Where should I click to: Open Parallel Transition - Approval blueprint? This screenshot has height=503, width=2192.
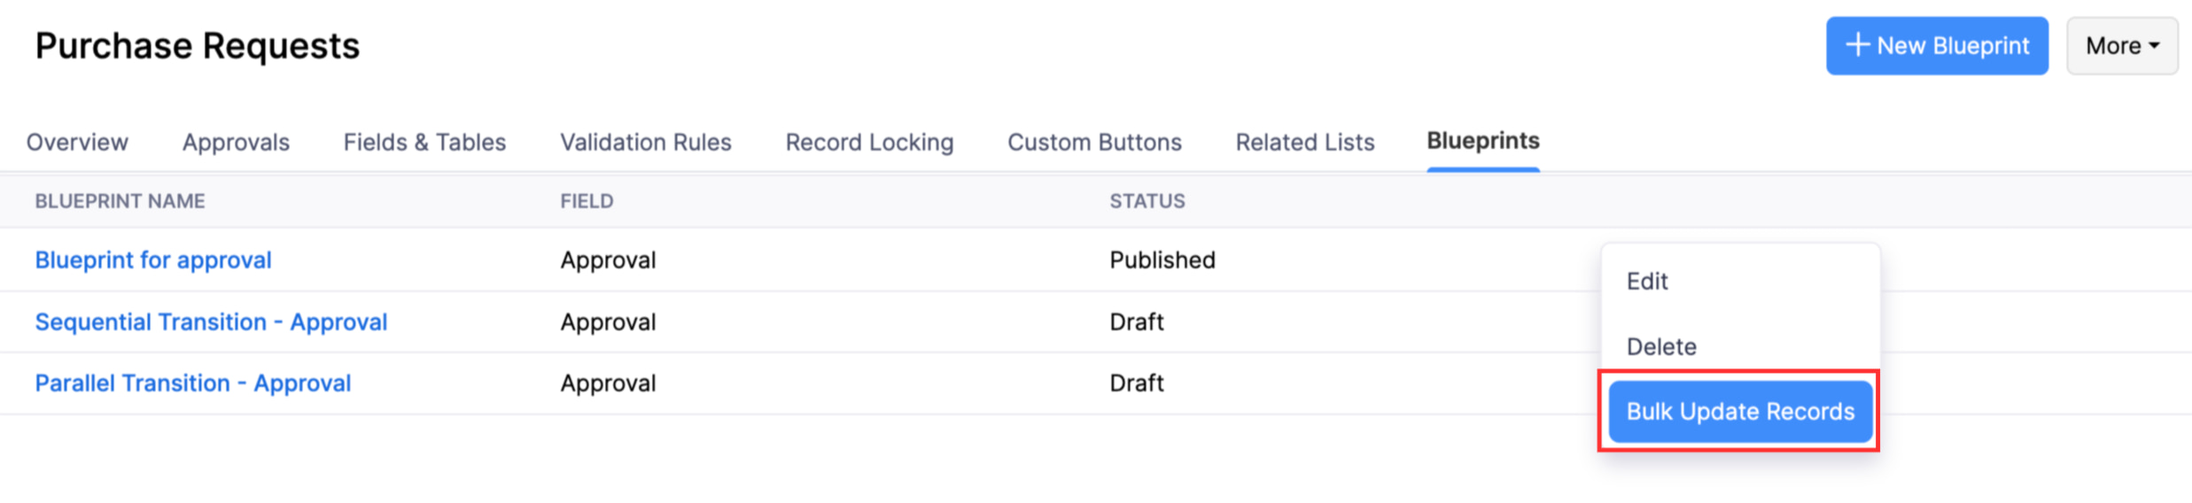pyautogui.click(x=193, y=383)
